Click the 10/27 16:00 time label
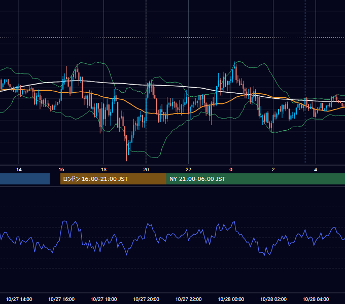 point(61,299)
